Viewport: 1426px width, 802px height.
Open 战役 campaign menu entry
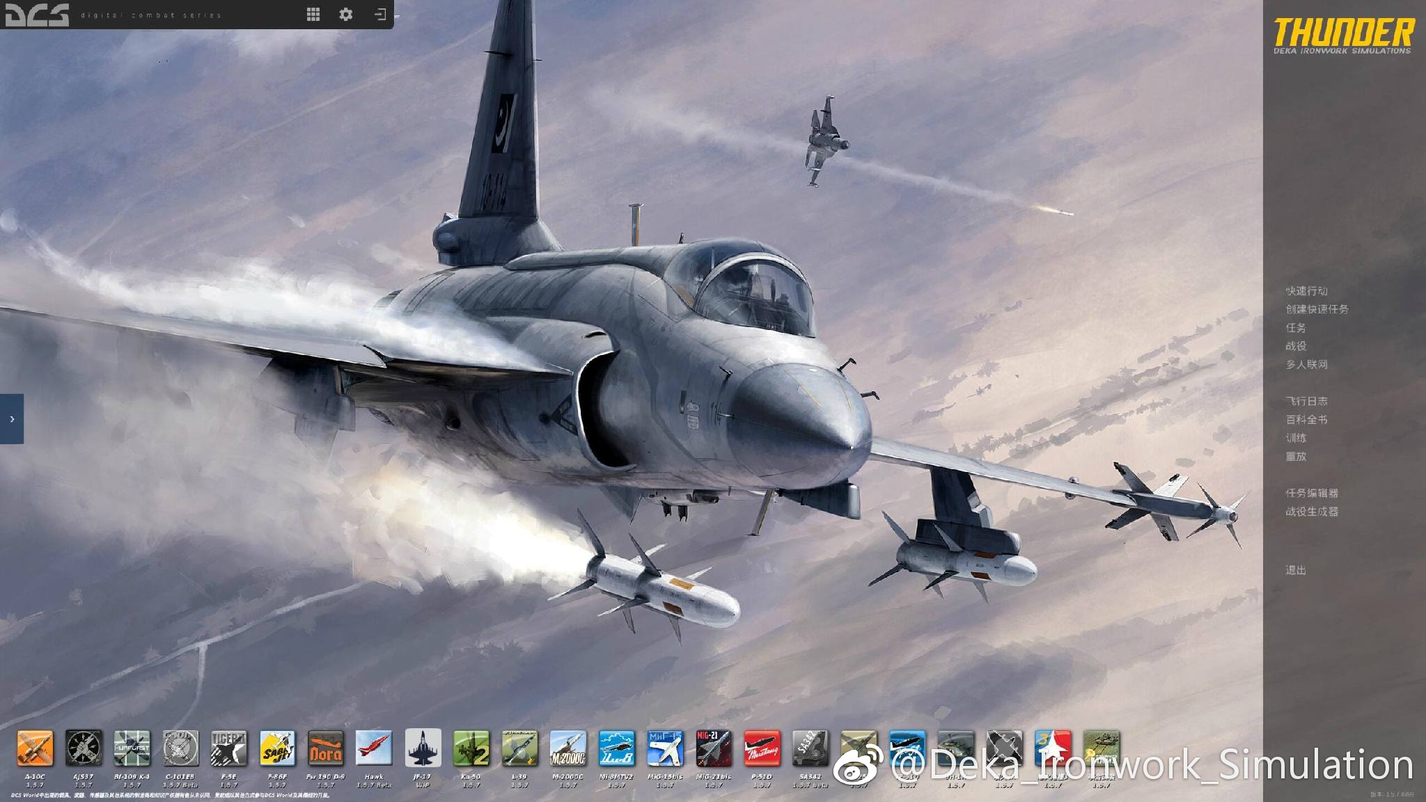coord(1296,346)
